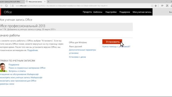
Task: Click the 'Начало работы' section heading
Action: pos(10,35)
